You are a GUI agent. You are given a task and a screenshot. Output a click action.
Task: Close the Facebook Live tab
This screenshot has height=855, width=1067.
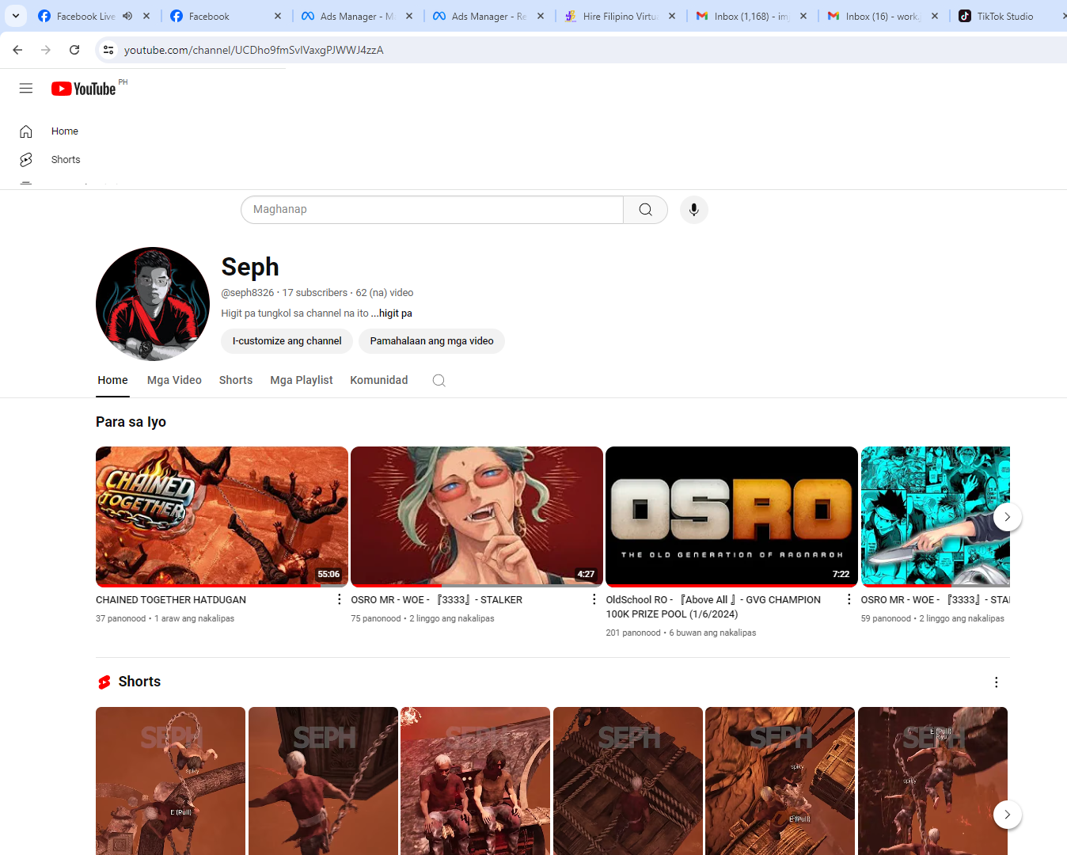146,16
